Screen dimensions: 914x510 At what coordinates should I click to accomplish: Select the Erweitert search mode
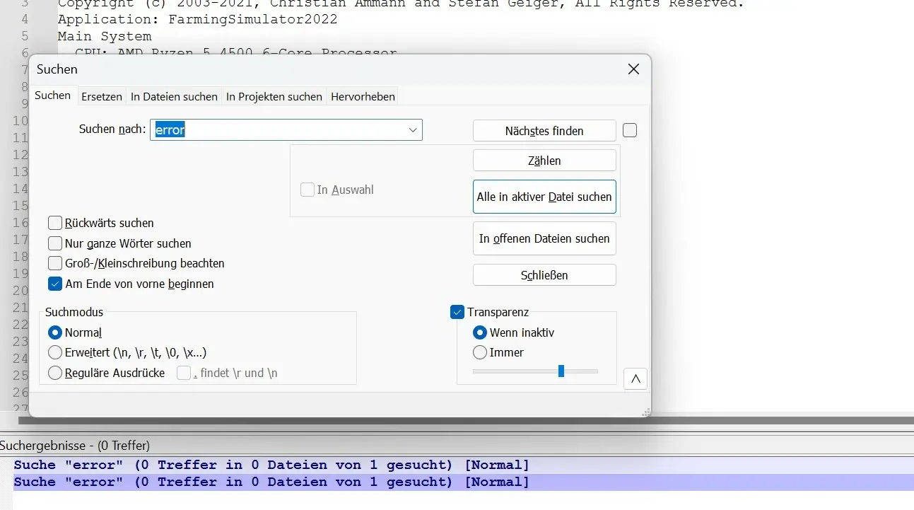(55, 352)
